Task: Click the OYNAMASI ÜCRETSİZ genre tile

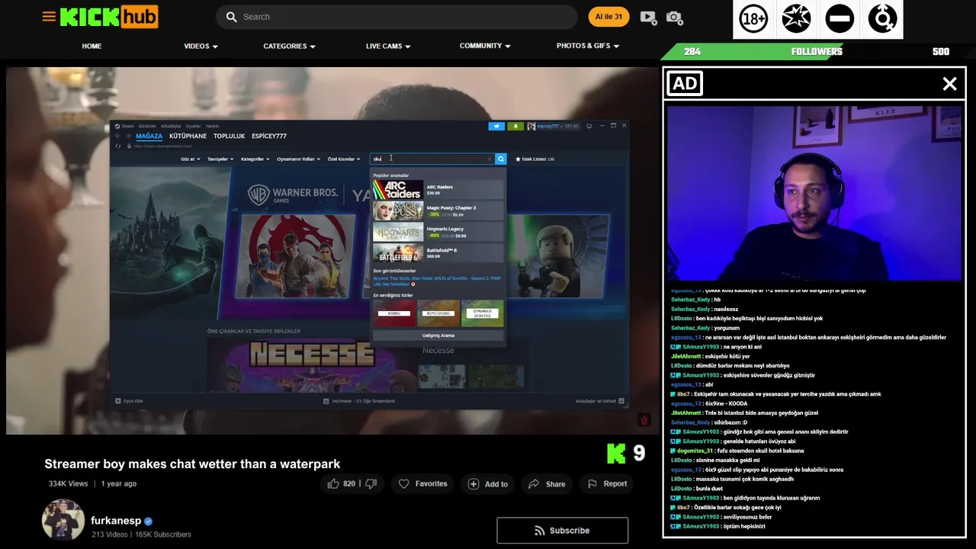Action: click(x=483, y=313)
